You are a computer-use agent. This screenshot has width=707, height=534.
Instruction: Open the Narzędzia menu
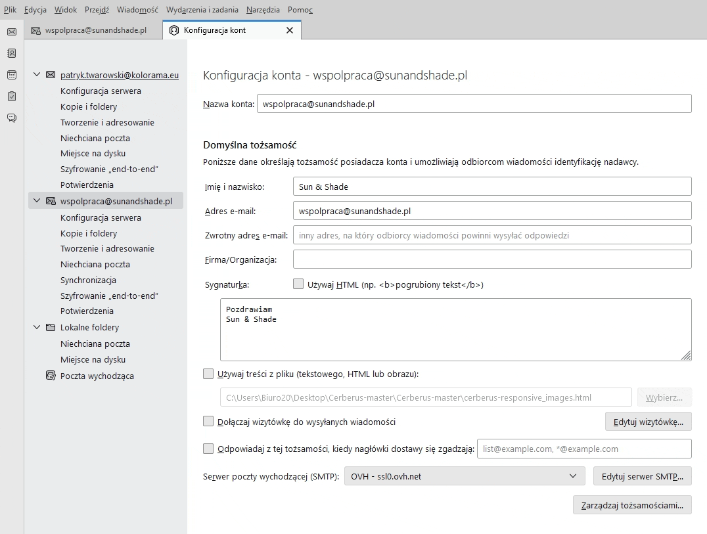pyautogui.click(x=263, y=10)
